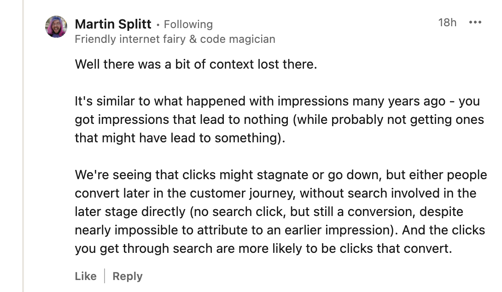This screenshot has width=502, height=292.
Task: Click the line ending 'lead to something).'
Action: click(180, 138)
